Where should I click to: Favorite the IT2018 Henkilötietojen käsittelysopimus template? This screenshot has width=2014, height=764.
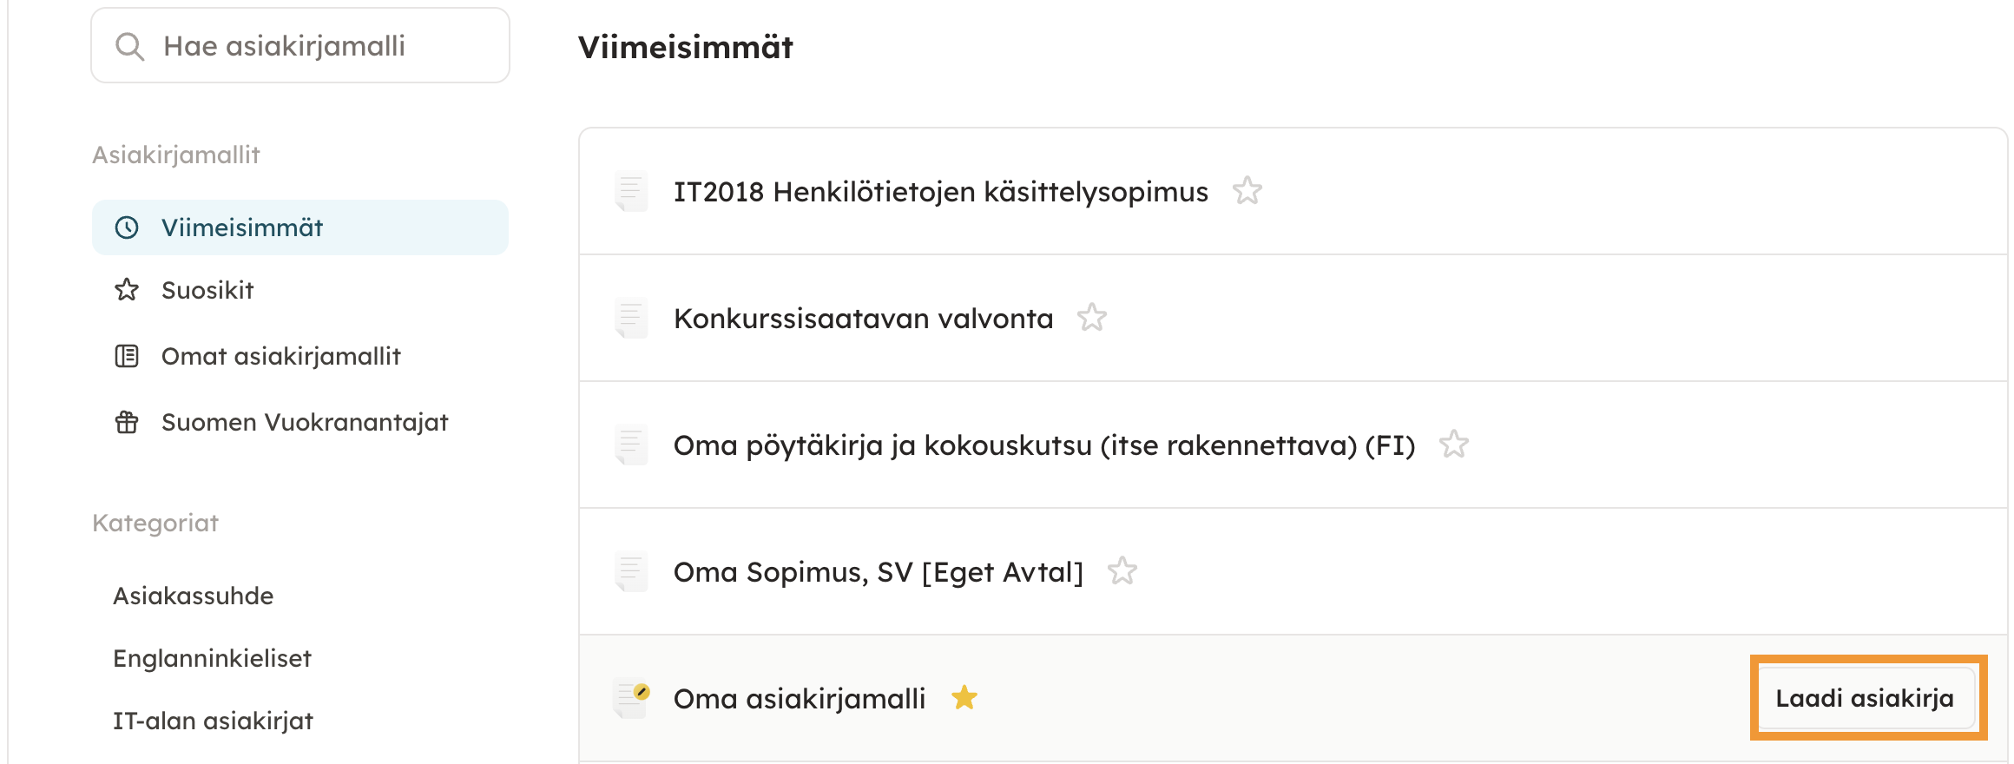point(1247,190)
